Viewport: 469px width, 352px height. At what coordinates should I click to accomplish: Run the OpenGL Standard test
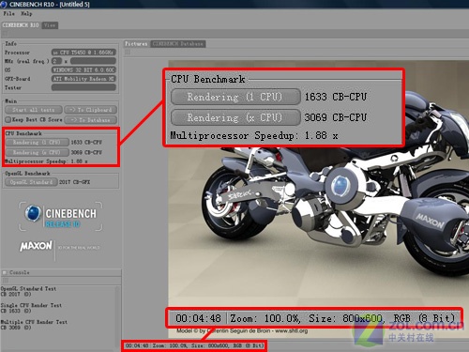click(x=31, y=182)
